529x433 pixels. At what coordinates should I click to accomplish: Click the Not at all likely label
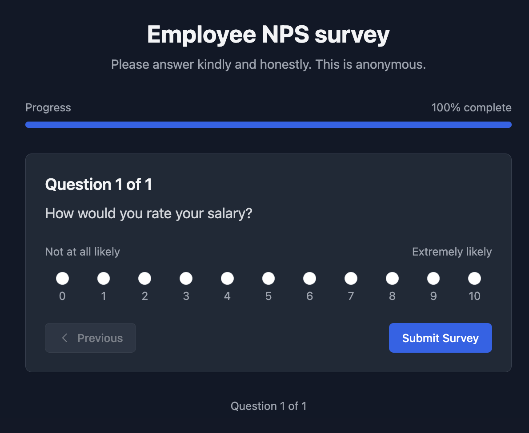82,252
